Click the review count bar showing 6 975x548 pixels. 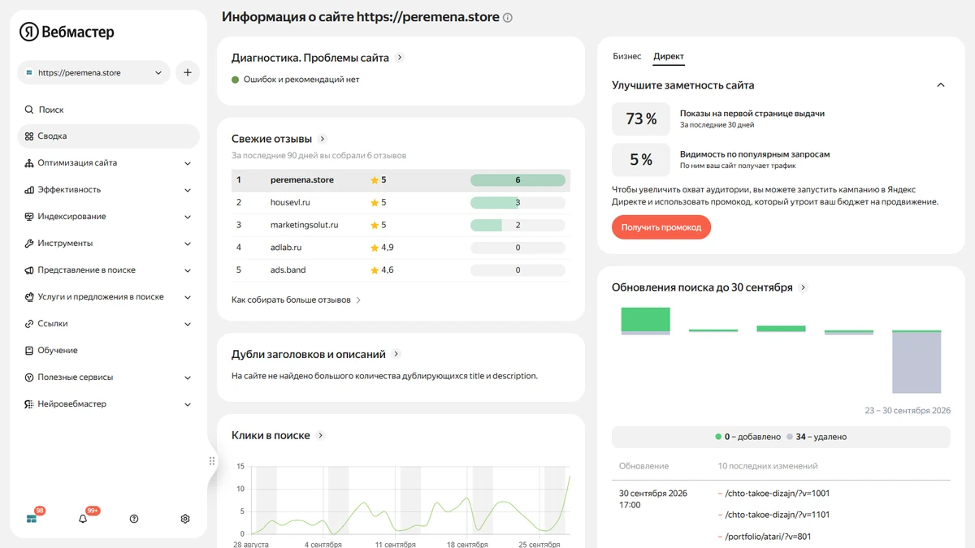[518, 180]
